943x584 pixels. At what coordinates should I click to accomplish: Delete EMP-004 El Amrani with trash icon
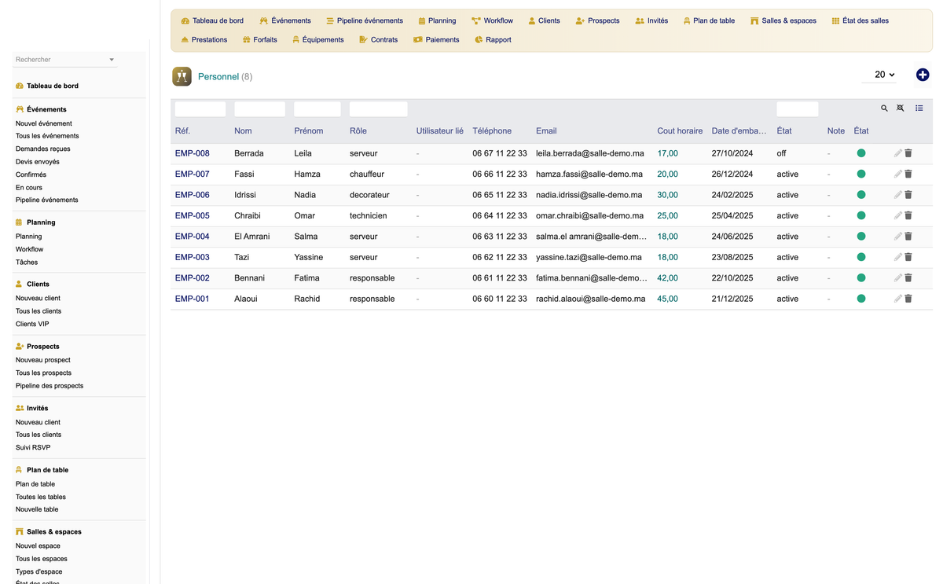tap(908, 237)
